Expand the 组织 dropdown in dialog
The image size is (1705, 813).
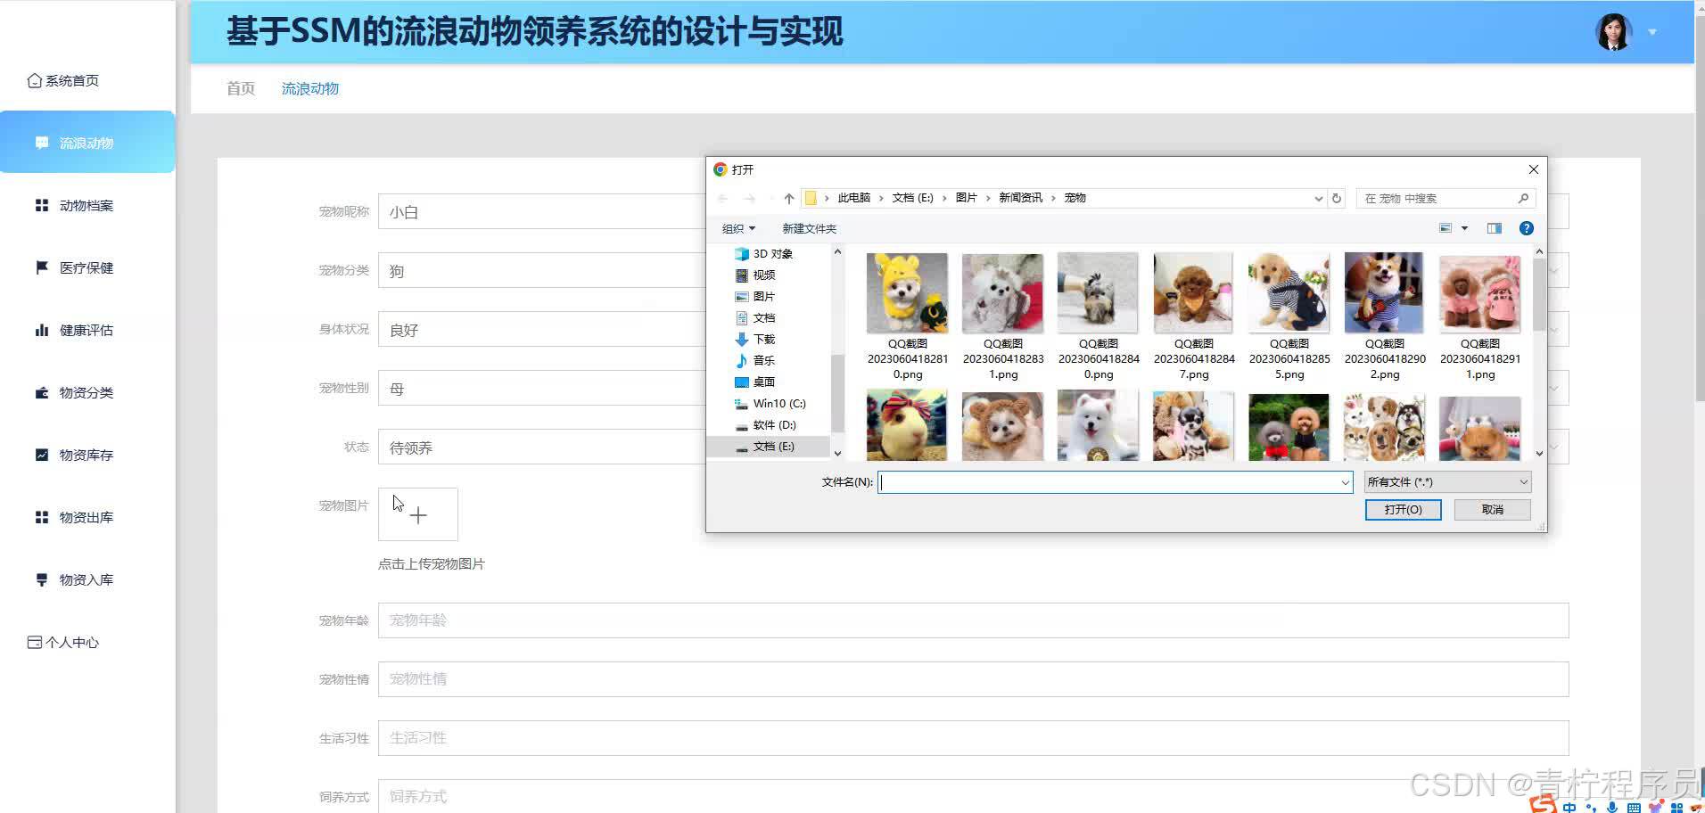point(739,228)
